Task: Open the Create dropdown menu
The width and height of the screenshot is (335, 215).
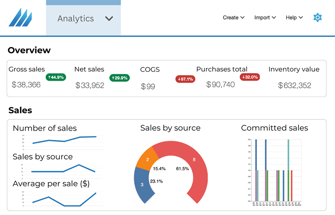Action: pyautogui.click(x=233, y=18)
